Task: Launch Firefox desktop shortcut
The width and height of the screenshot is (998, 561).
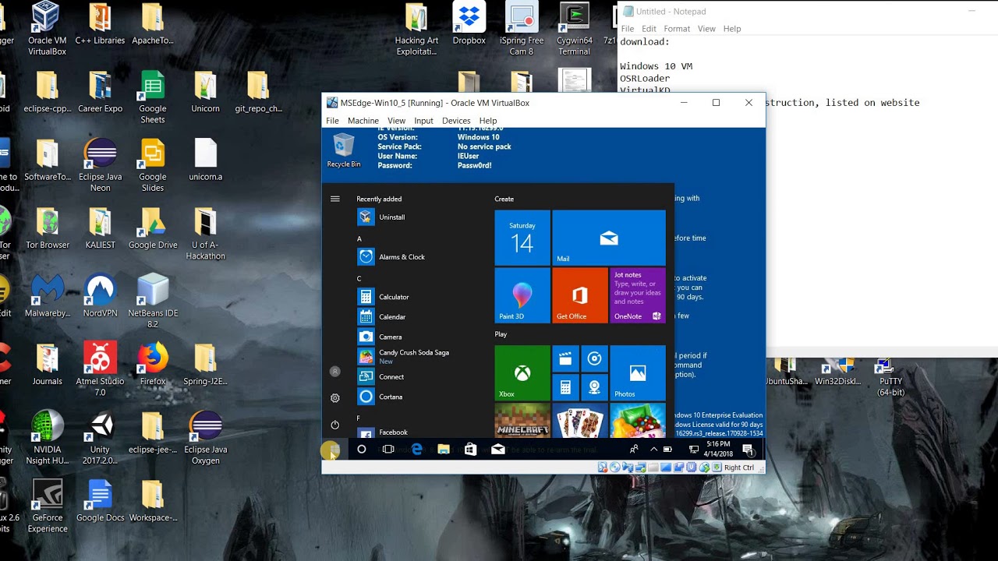Action: tap(153, 365)
